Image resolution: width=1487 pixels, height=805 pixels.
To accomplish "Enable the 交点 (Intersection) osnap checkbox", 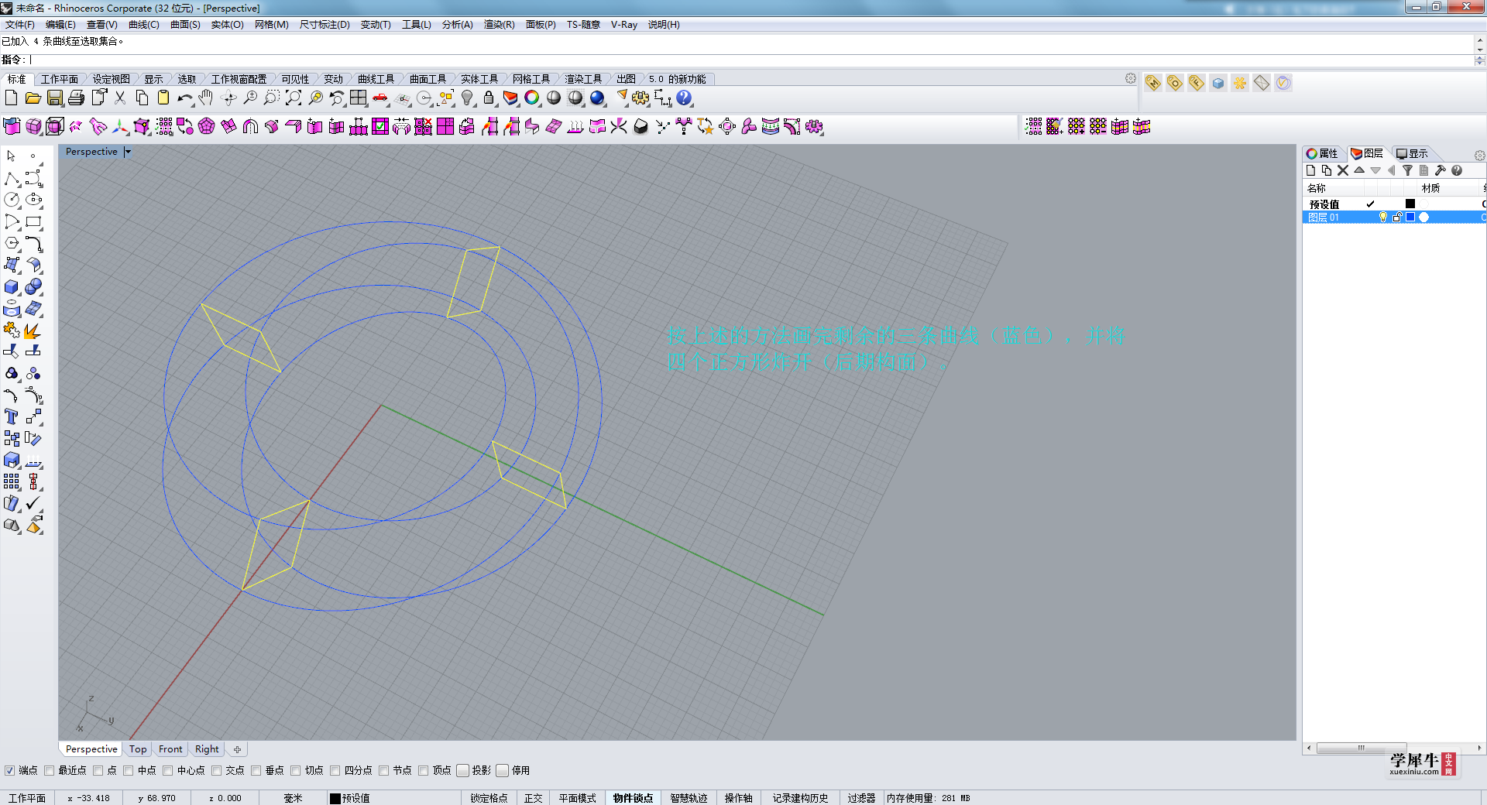I will [217, 770].
